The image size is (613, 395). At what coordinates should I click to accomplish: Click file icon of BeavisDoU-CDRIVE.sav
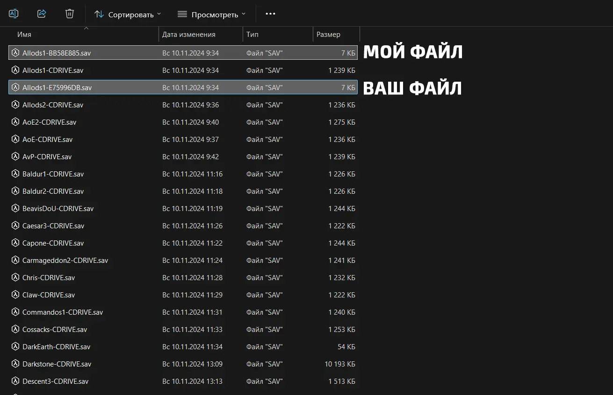coord(15,208)
